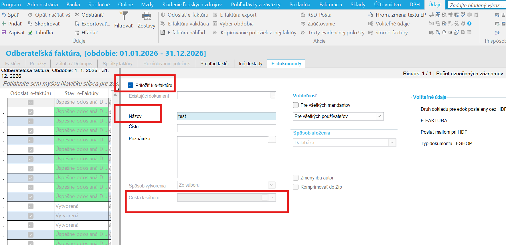Click the Späť undo toolbar button
506x245 pixels.
click(x=10, y=15)
